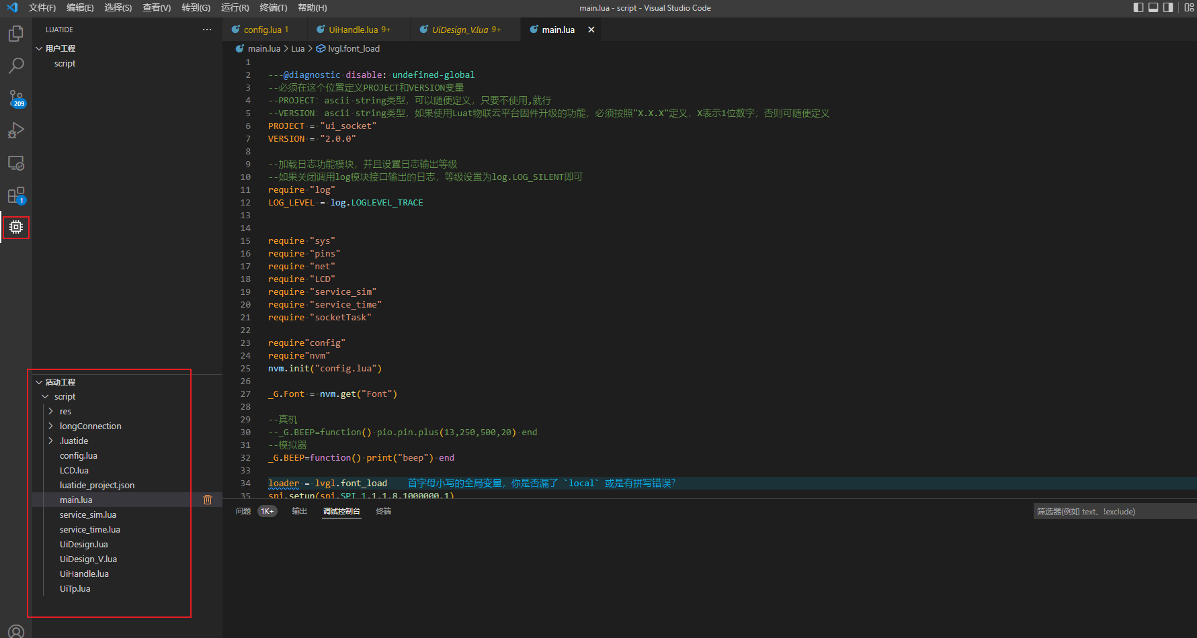The image size is (1197, 638).
Task: Collapse the script folder under 活动工程
Action: tap(45, 397)
